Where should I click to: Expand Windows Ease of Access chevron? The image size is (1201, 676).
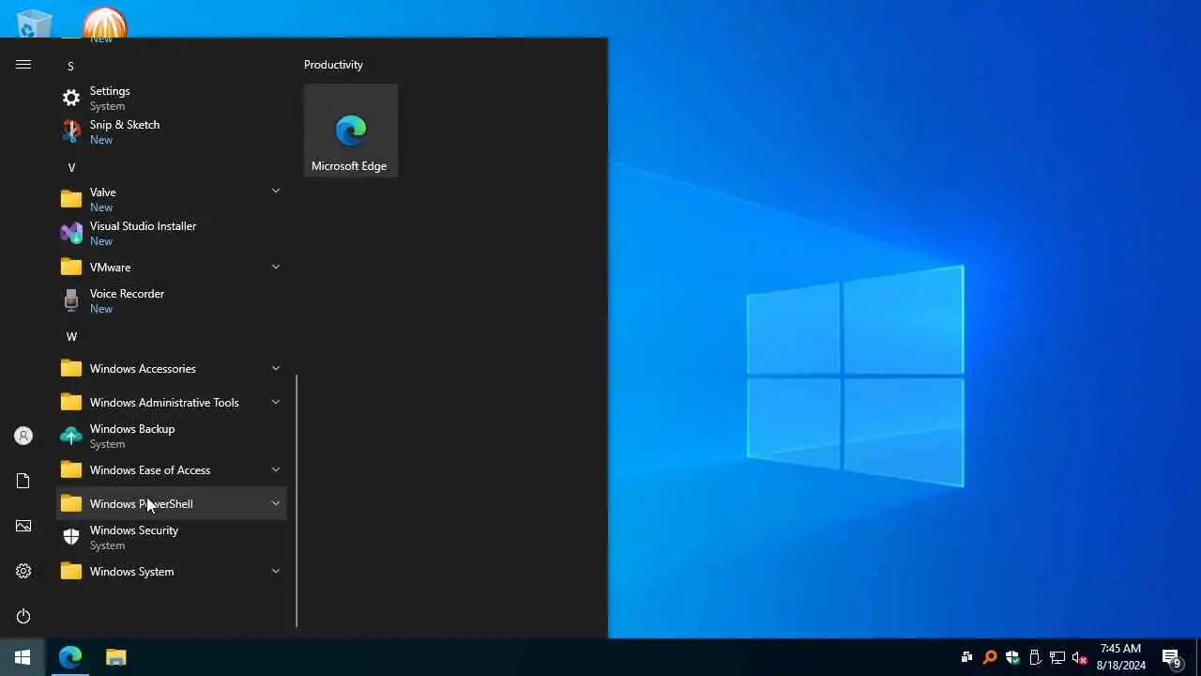276,469
